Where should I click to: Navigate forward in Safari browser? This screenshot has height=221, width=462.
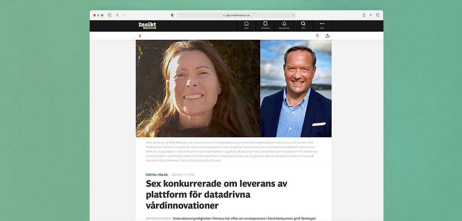(124, 15)
